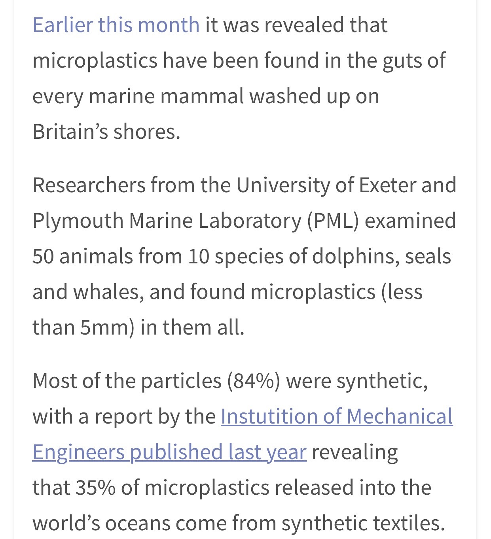Image resolution: width=491 pixels, height=539 pixels.
Task: Tap the "Engineers published last year" link text
Action: click(169, 452)
